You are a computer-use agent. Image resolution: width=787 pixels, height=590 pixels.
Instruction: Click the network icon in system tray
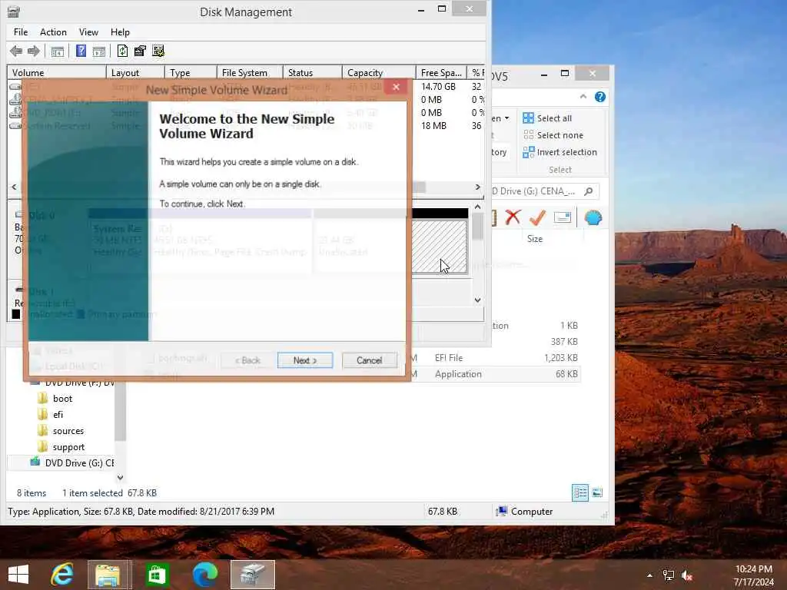(669, 575)
